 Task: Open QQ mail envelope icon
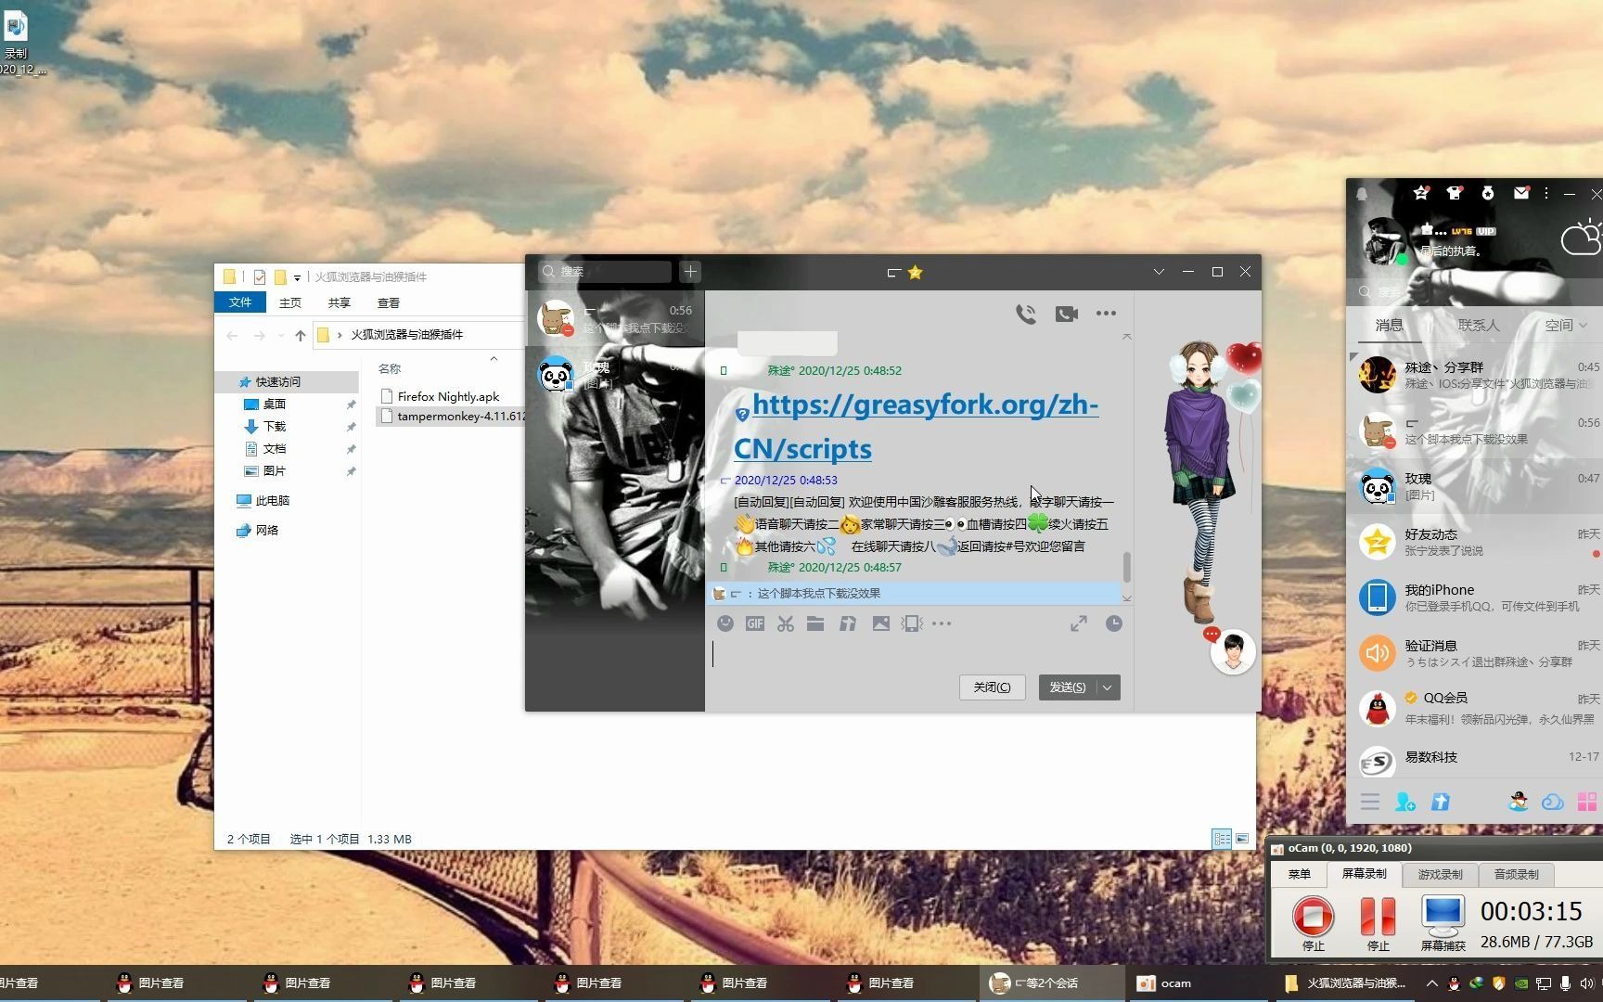[x=1521, y=193]
